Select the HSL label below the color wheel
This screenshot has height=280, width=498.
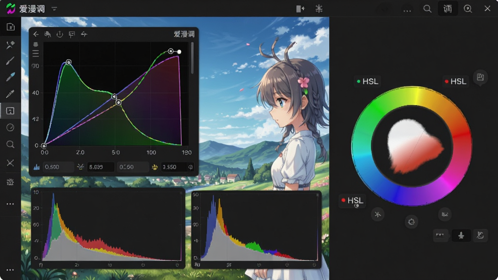pos(352,201)
